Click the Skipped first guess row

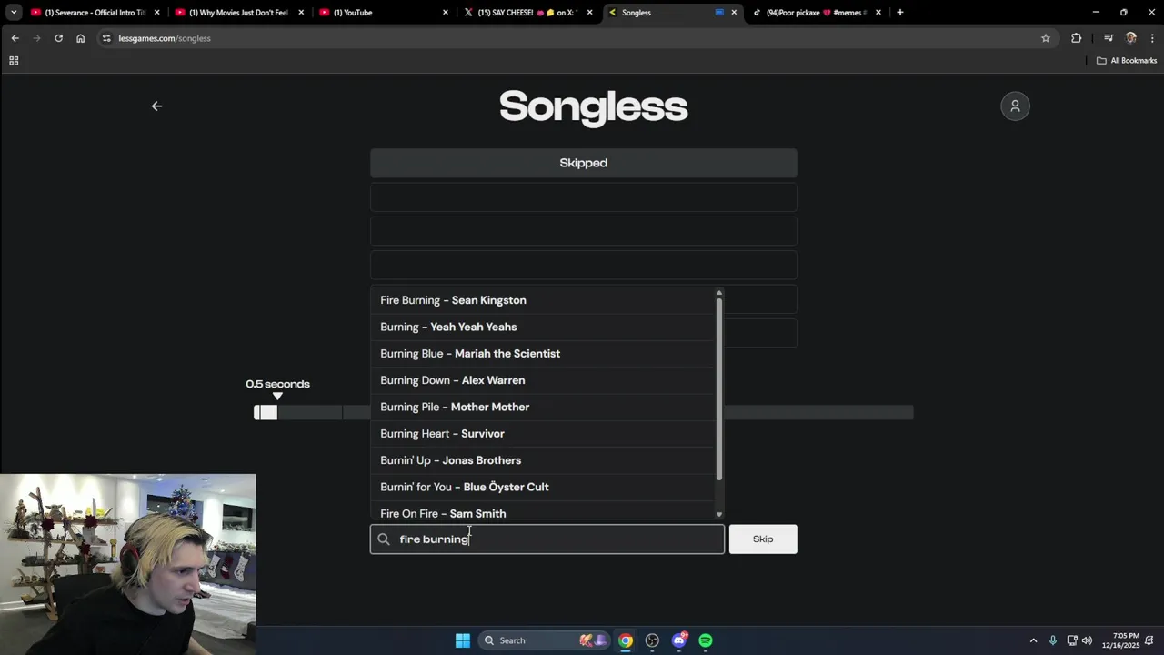(584, 163)
